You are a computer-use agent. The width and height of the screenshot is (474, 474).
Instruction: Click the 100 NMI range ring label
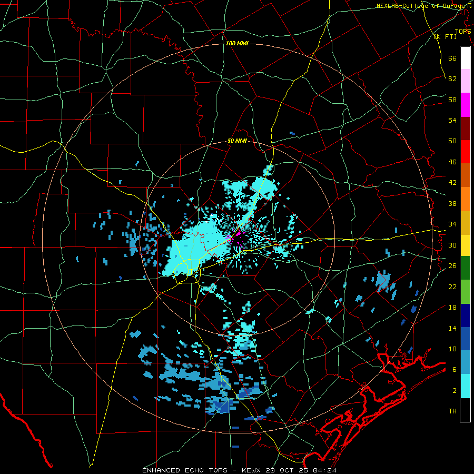click(x=237, y=44)
